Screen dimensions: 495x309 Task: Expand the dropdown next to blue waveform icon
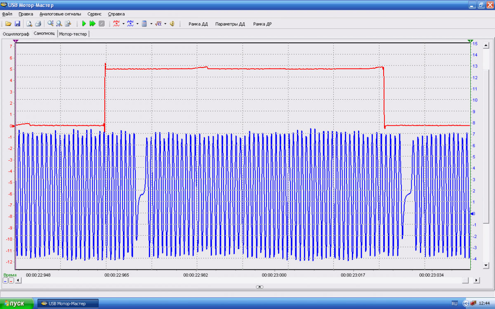point(137,24)
